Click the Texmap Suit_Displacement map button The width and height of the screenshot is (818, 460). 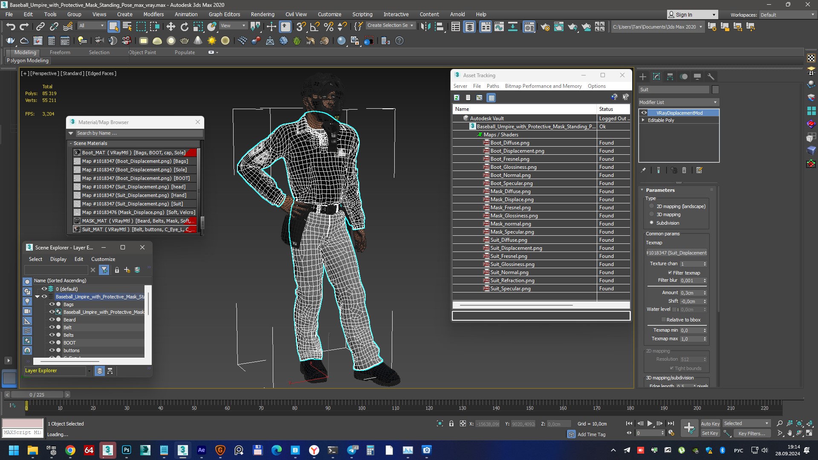[676, 253]
